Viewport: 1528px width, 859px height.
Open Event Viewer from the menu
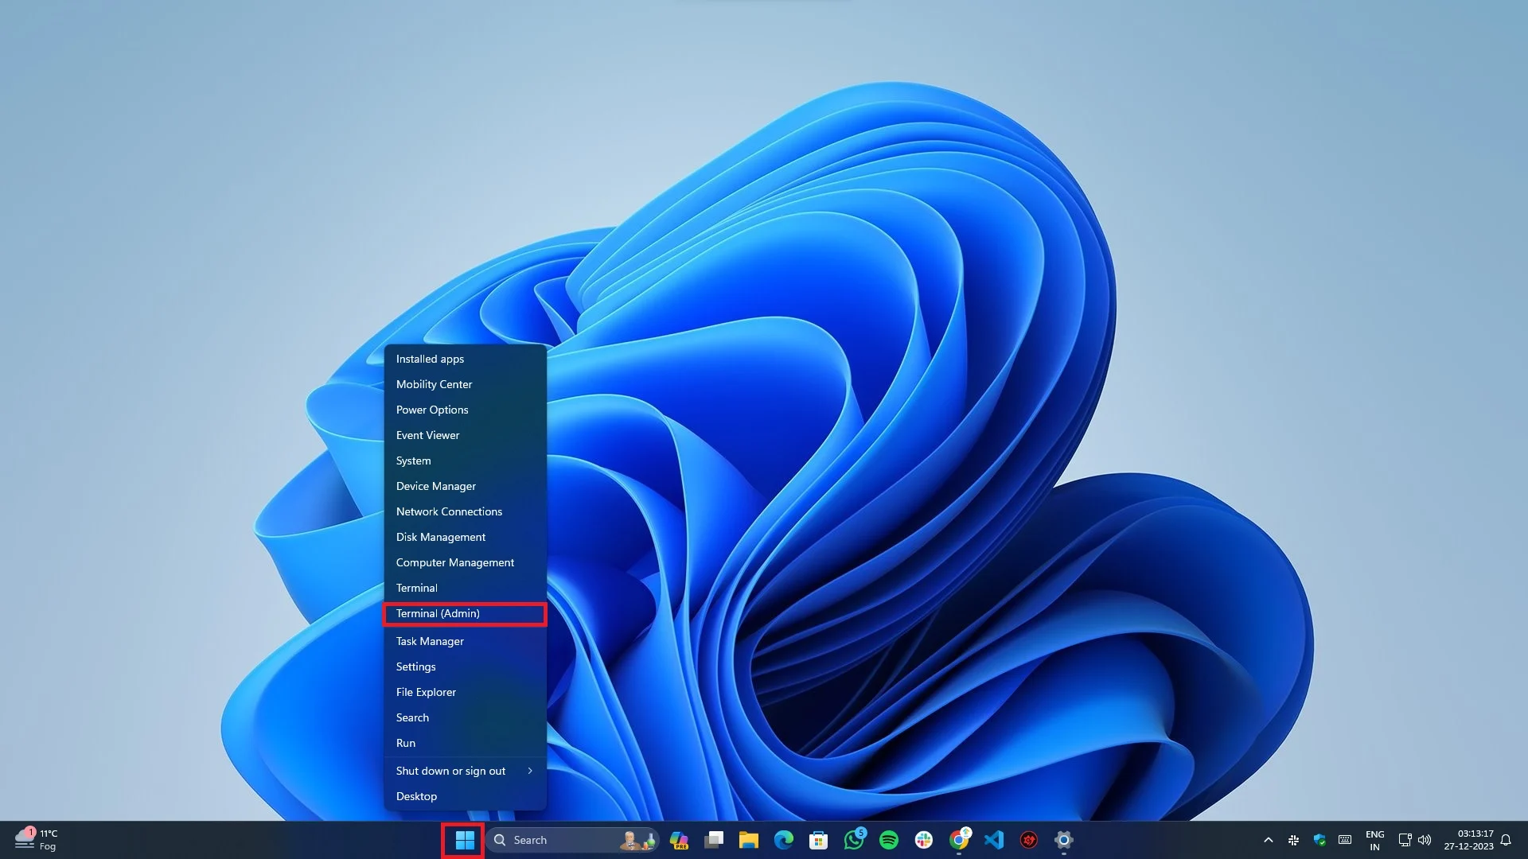pos(465,435)
